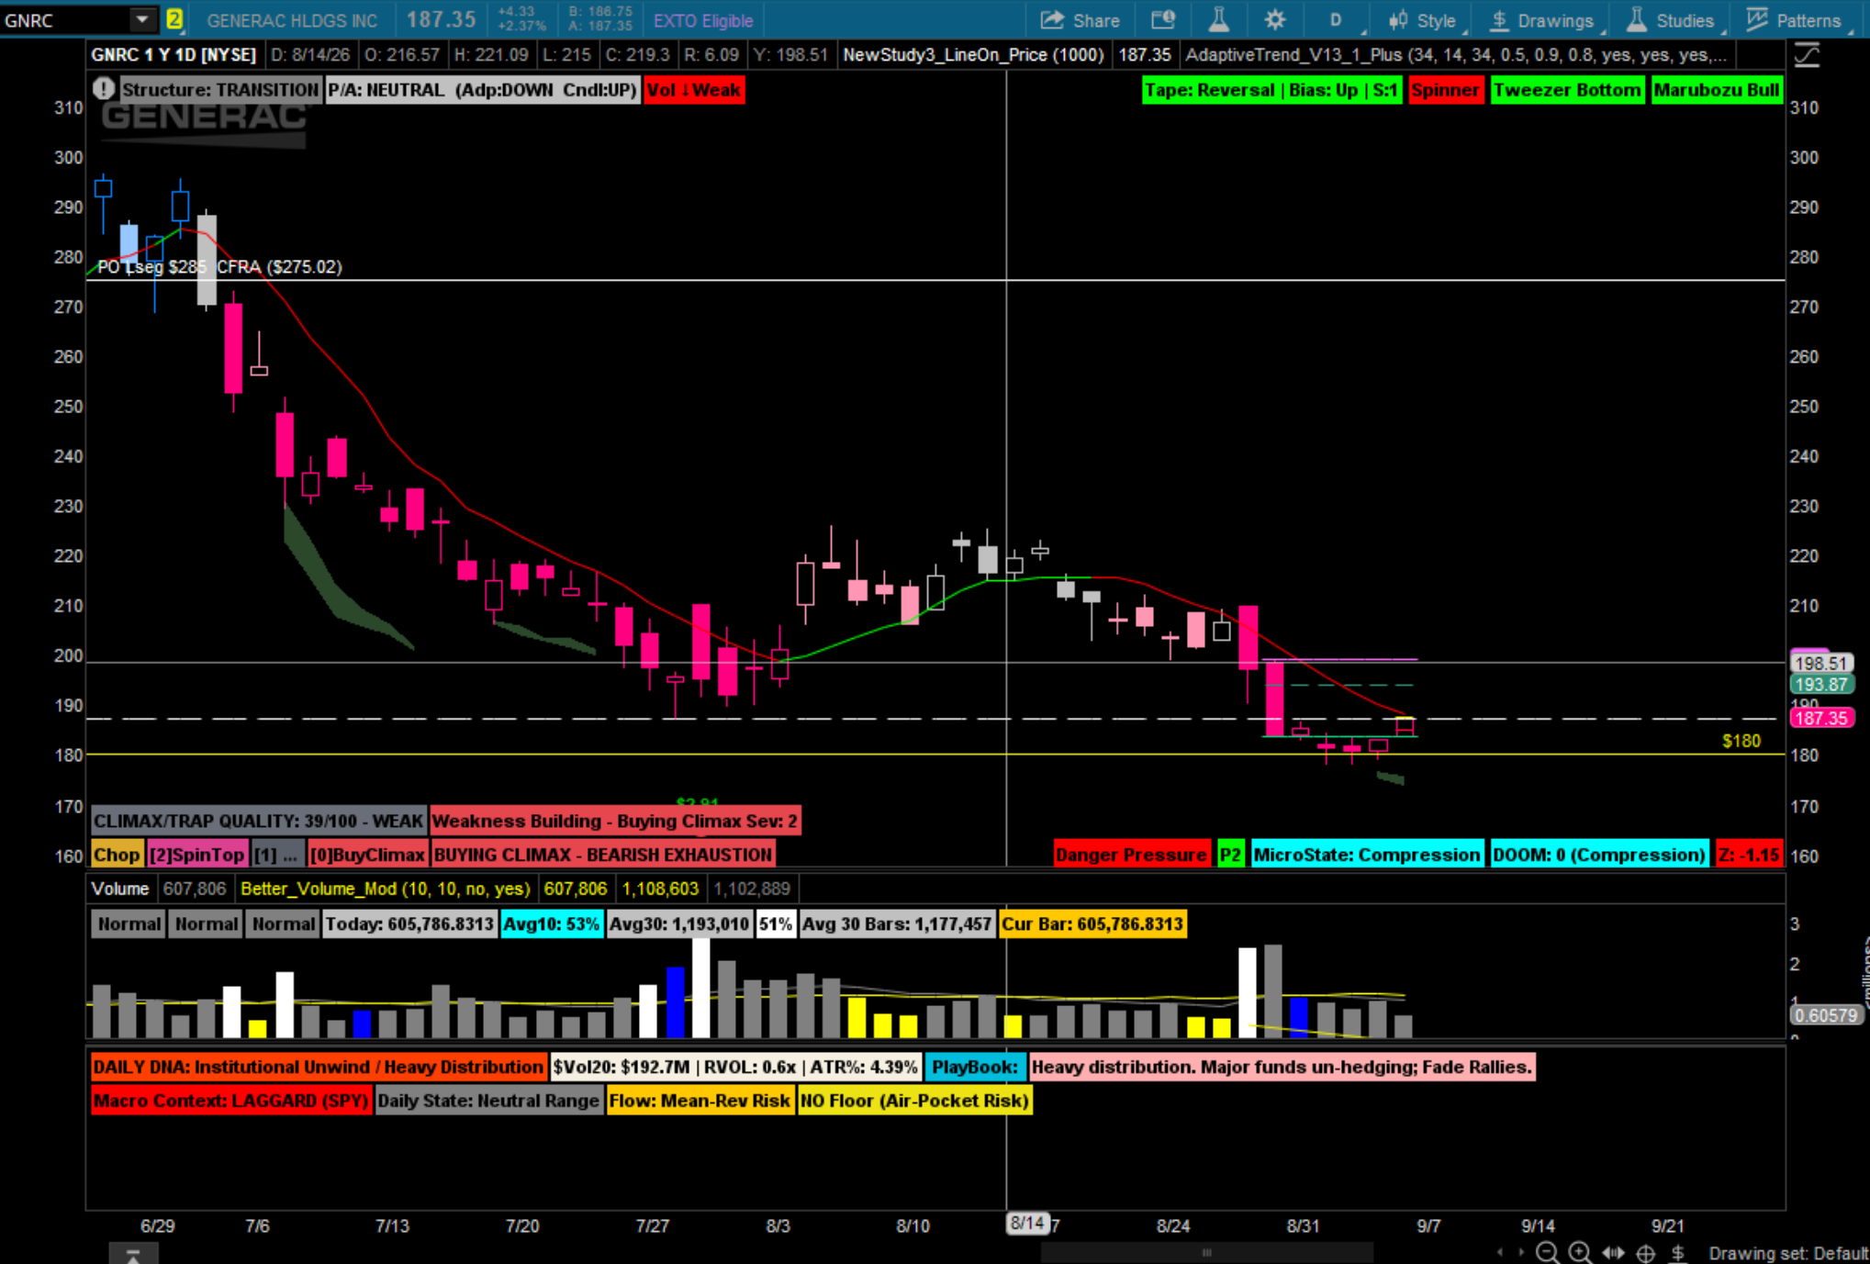The width and height of the screenshot is (1870, 1264).
Task: Open the Drawing set: Default selector
Action: (1787, 1253)
